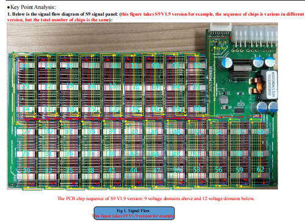The width and height of the screenshot is (305, 222).
Task: Click the Key Point Analysis heading
Action: click(31, 7)
